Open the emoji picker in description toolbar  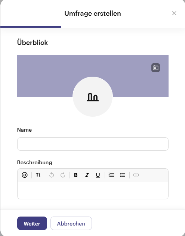(x=25, y=175)
